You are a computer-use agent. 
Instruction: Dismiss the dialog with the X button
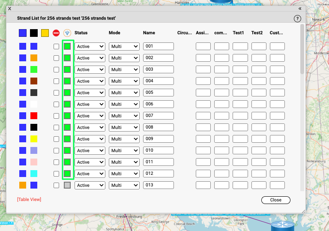click(9, 9)
